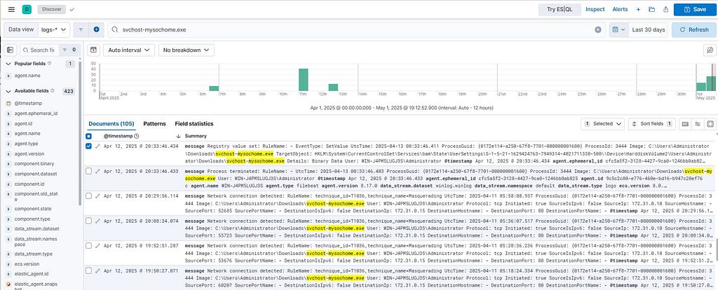This screenshot has height=290, width=718.
Task: Open the Auto interval dropdown
Action: (x=129, y=50)
